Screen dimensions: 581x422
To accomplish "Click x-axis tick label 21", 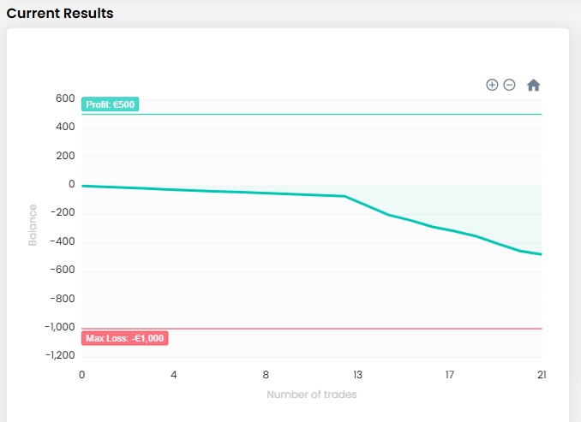I will click(x=541, y=375).
